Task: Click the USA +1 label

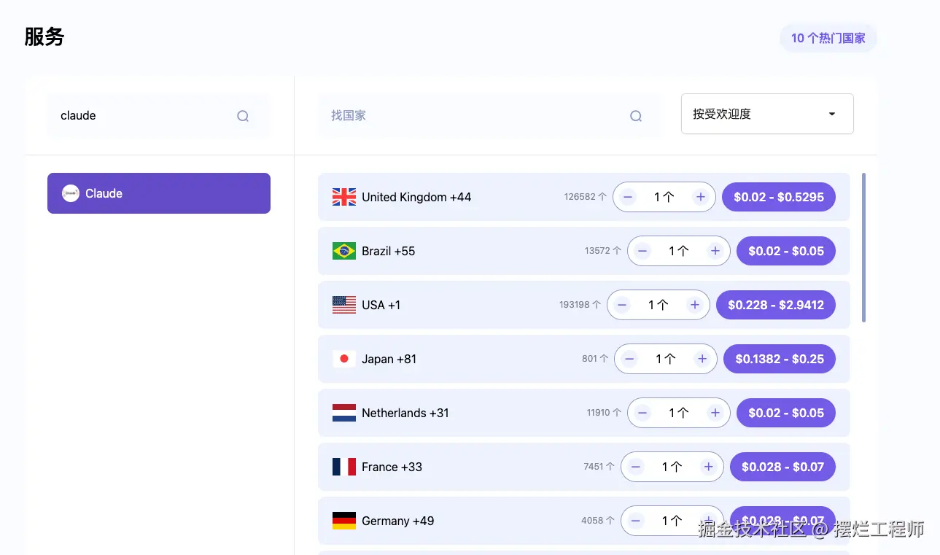Action: pos(381,305)
